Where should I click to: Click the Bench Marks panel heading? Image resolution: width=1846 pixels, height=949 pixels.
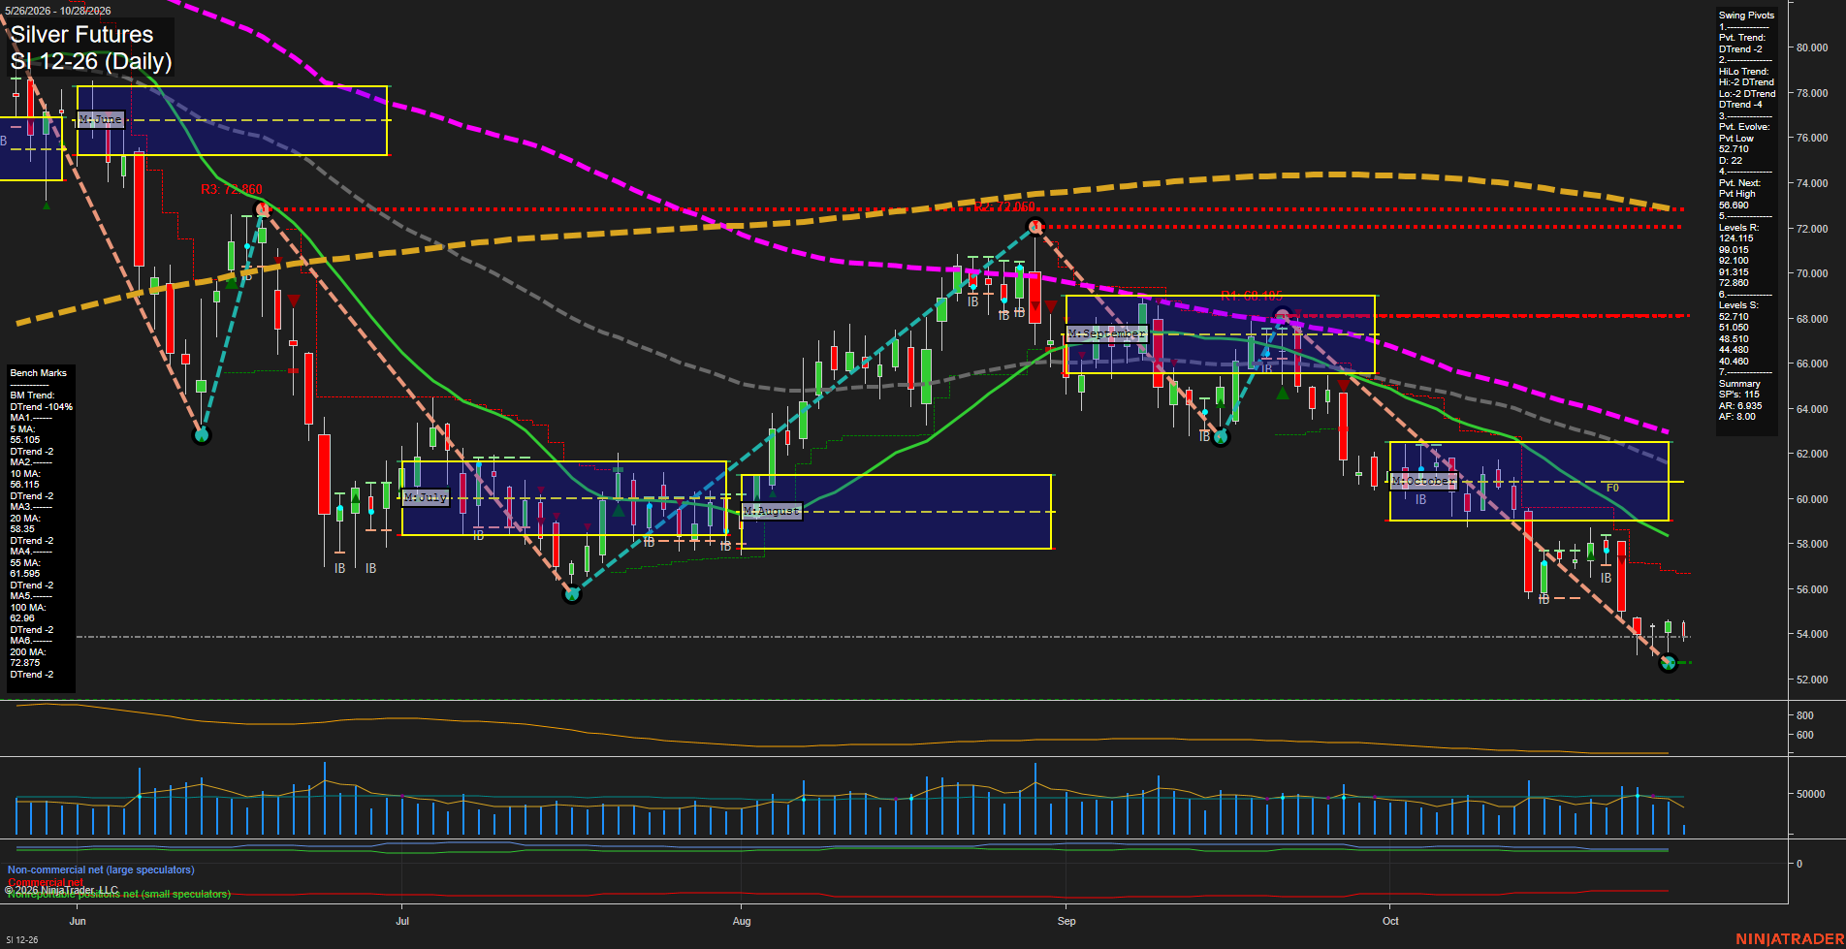[x=39, y=373]
